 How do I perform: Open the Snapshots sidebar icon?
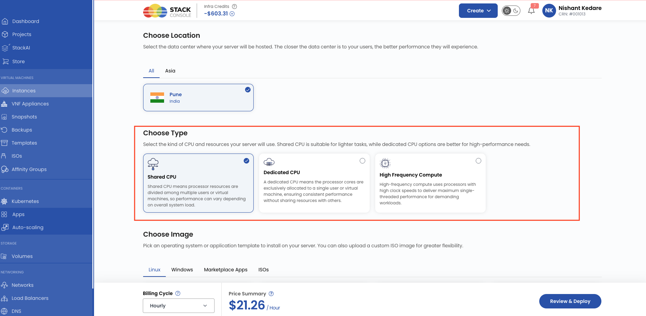pyautogui.click(x=4, y=117)
